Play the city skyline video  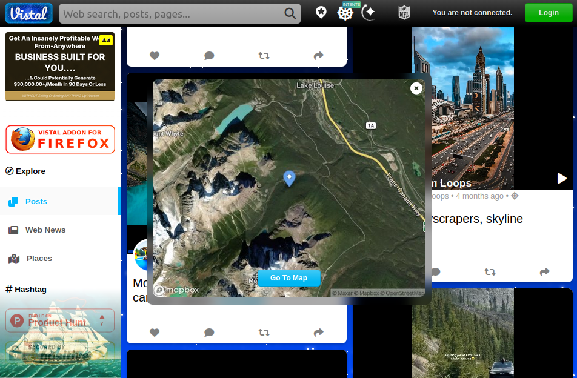pos(562,178)
